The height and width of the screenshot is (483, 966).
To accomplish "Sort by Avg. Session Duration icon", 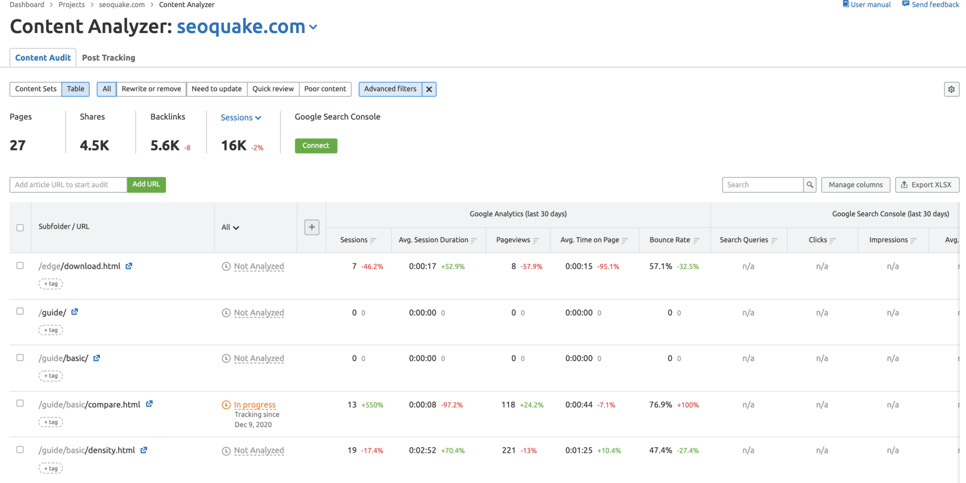I will pos(474,241).
